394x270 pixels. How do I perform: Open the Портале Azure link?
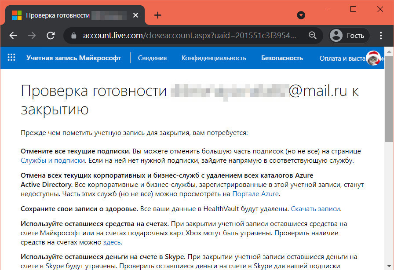pos(255,194)
